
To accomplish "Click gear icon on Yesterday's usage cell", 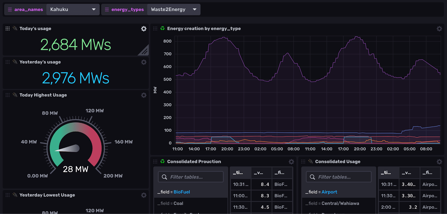I will pos(144,62).
